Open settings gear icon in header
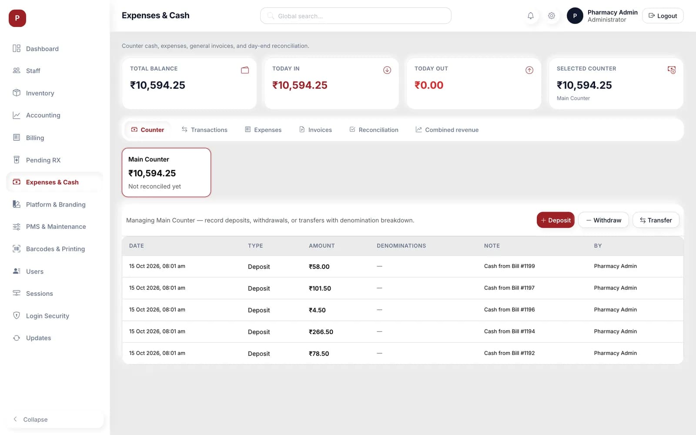Viewport: 696px width, 435px height. (x=552, y=16)
